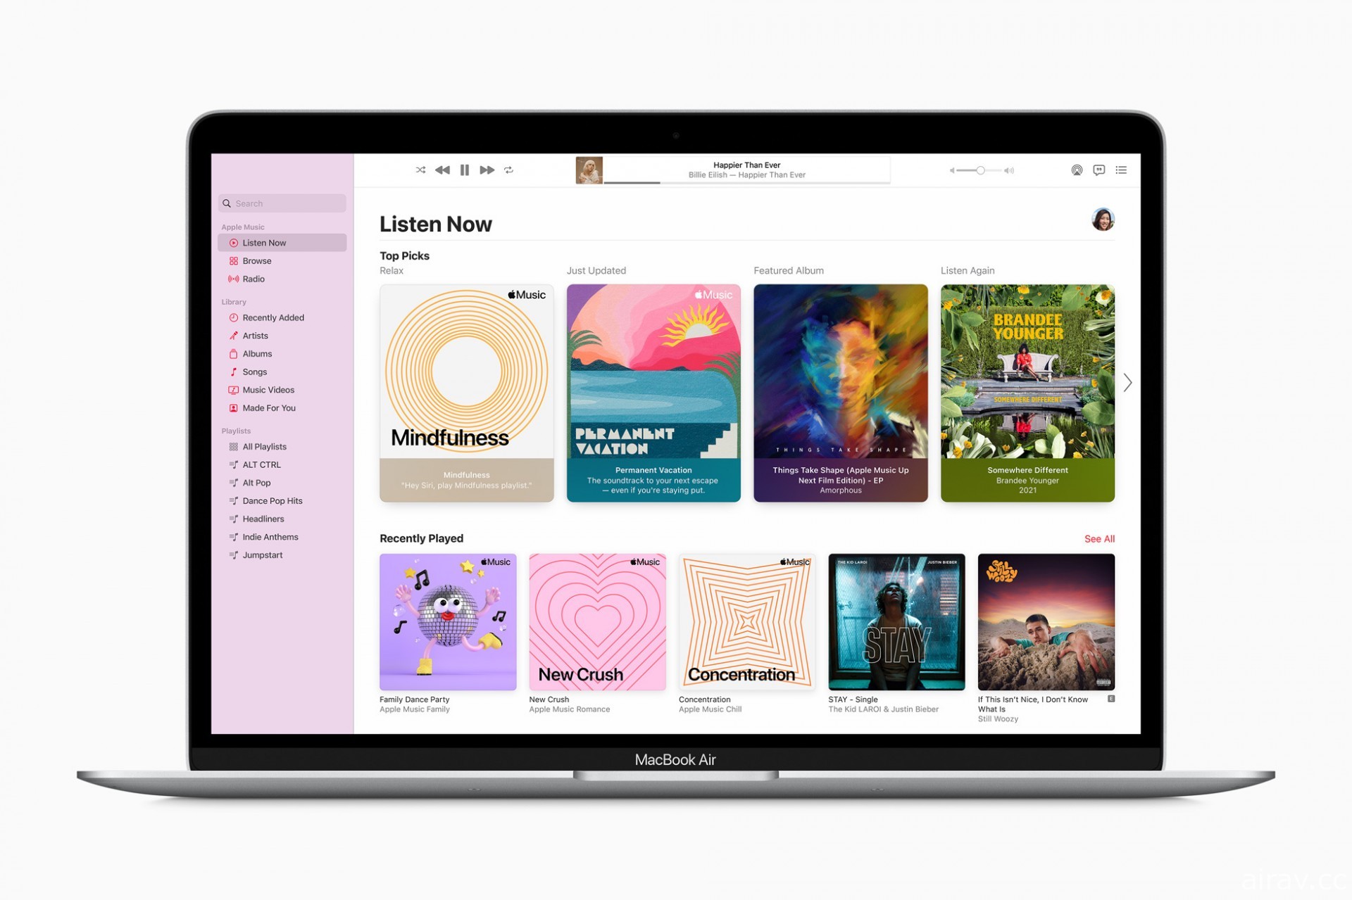The height and width of the screenshot is (900, 1352).
Task: Toggle pause on current track
Action: (x=465, y=171)
